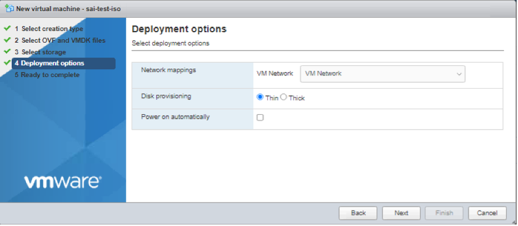Click the checkmark beside Select creation type
Screen dimensions: 518x226
pos(7,28)
